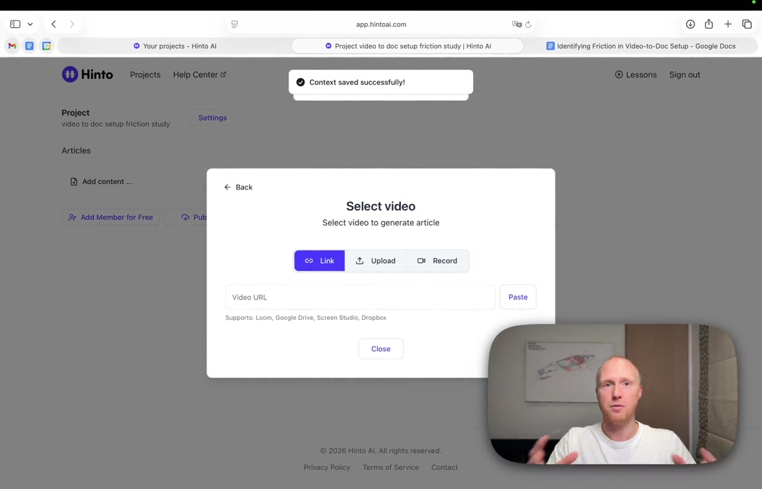Open the Google Calendar pinned tab icon
The height and width of the screenshot is (489, 762).
click(x=46, y=46)
